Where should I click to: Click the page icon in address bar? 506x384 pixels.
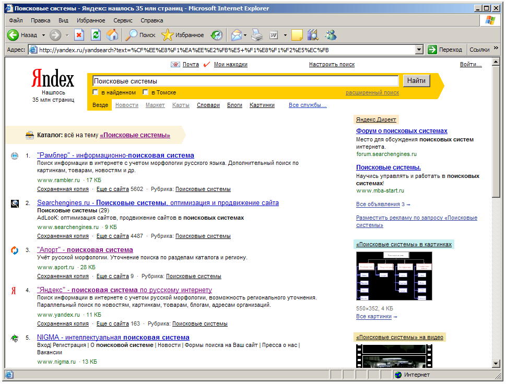click(x=33, y=50)
